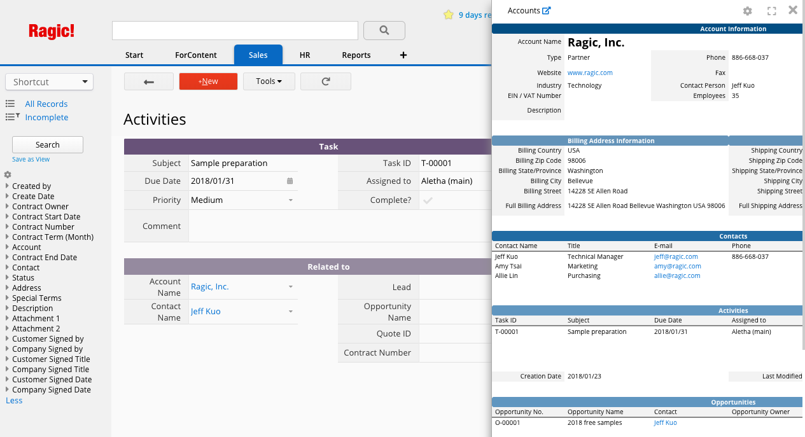Click O-00001 opportunity number
The height and width of the screenshot is (437, 805).
coord(507,423)
